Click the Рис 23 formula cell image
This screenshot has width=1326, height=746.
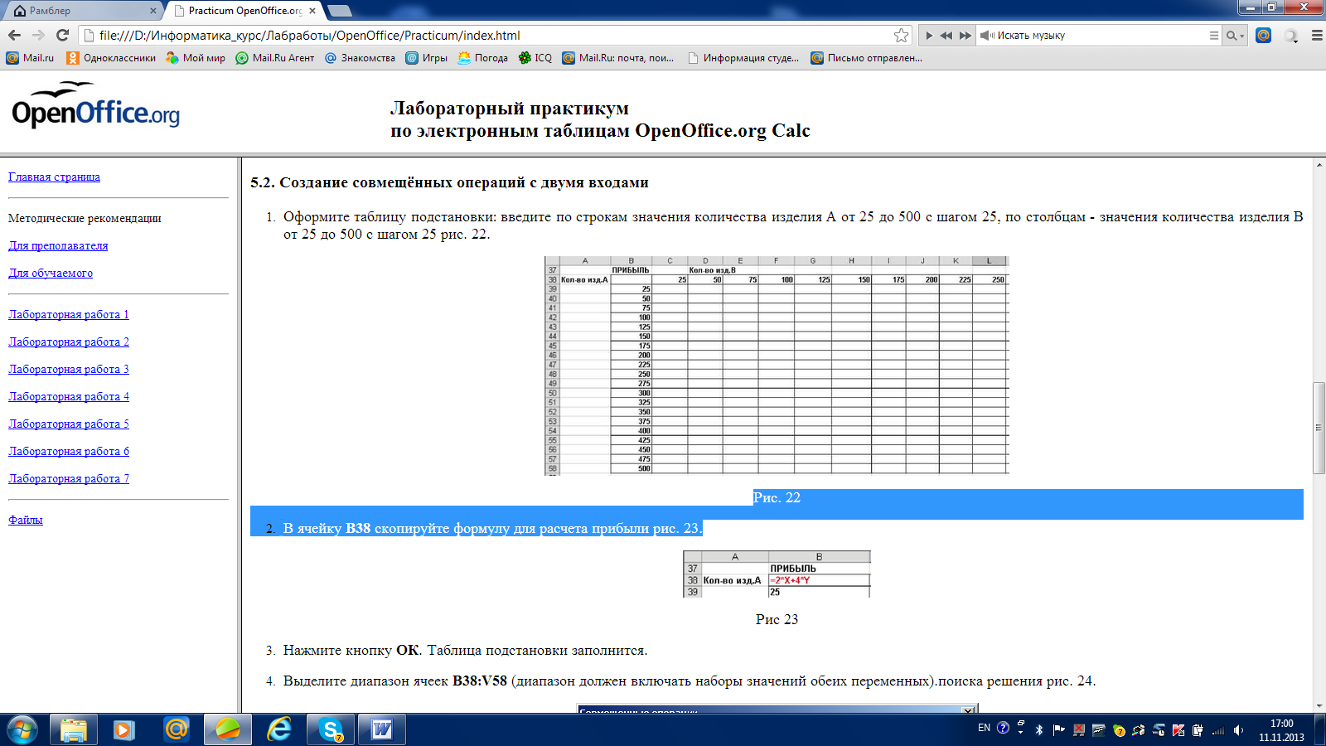click(x=777, y=574)
